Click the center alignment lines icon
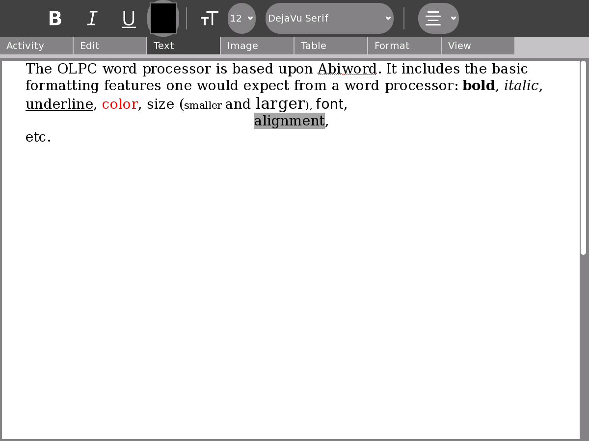The height and width of the screenshot is (441, 589). pyautogui.click(x=433, y=19)
